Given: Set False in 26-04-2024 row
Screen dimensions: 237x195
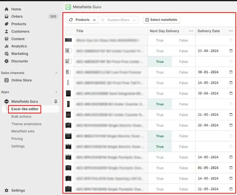Looking at the screenshot, I should (x=184, y=125).
